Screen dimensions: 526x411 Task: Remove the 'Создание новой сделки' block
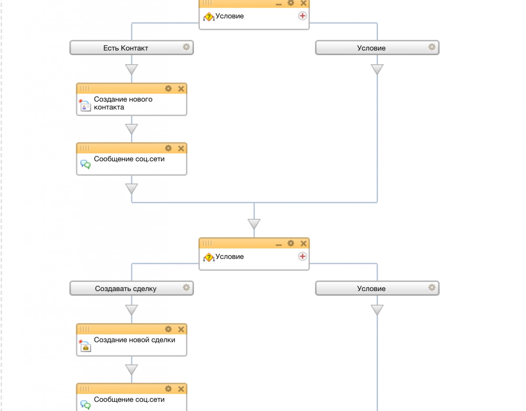coord(181,329)
